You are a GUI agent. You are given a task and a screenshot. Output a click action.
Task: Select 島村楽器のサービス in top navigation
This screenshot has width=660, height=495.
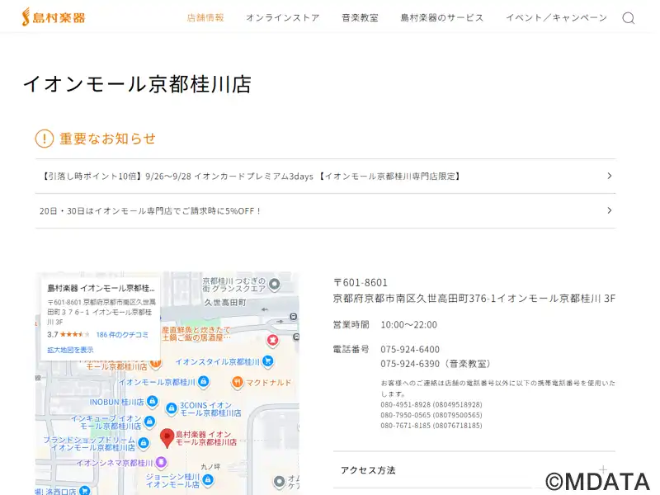441,18
